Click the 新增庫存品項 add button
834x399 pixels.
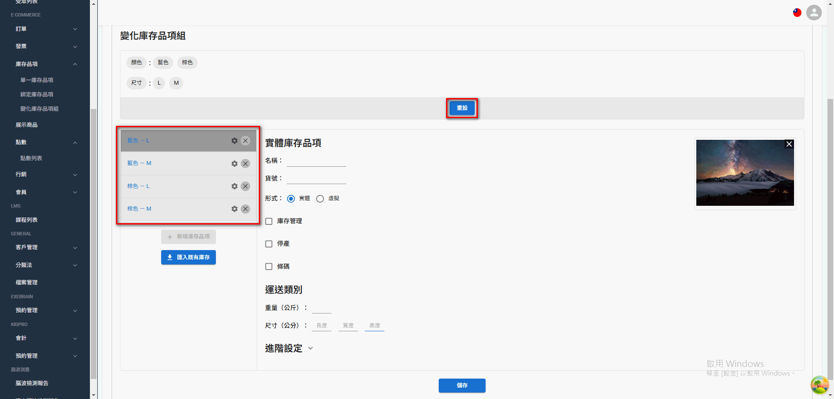[189, 237]
